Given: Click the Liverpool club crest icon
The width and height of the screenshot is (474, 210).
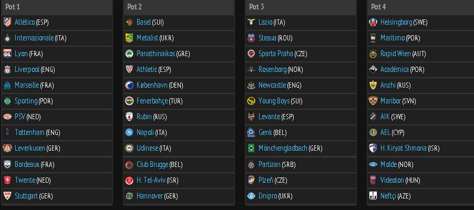Looking at the screenshot, I should click(x=7, y=69).
